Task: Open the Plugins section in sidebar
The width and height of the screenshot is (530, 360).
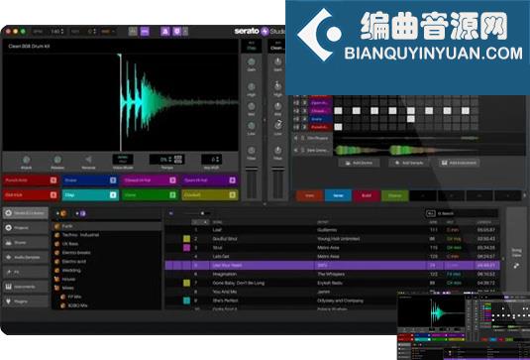Action: tap(26, 301)
